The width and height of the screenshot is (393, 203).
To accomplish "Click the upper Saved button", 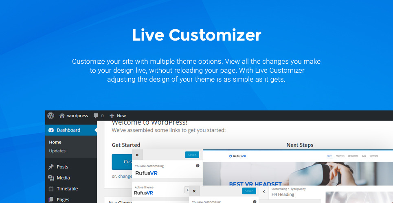I will coord(192,155).
